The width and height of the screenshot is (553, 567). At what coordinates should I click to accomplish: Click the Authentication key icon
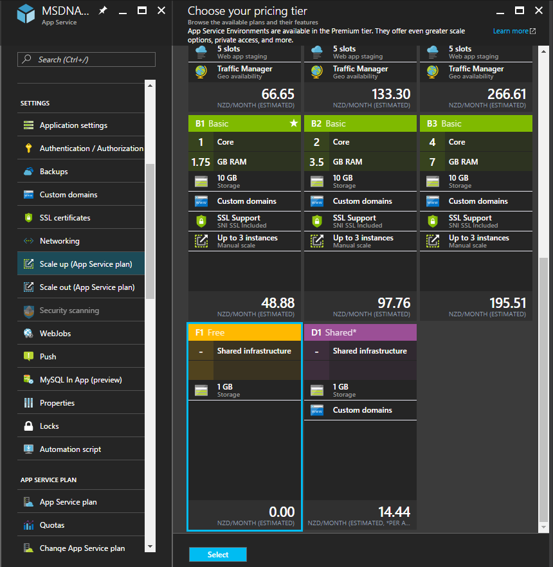[x=28, y=148]
